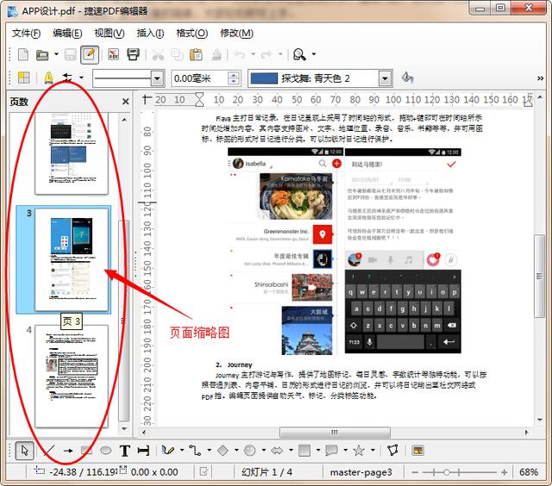Expand the Open file dropdown arrow
The width and height of the screenshot is (552, 486).
[56, 54]
